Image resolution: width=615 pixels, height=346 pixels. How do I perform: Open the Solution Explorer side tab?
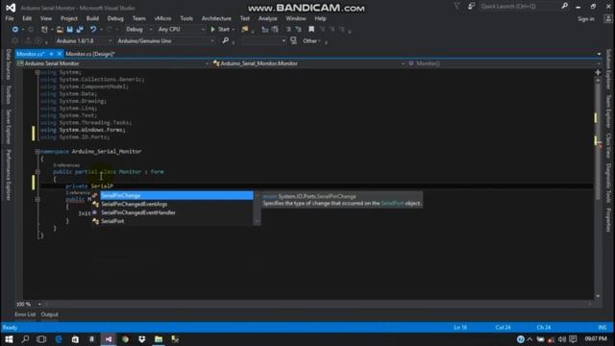coord(608,69)
